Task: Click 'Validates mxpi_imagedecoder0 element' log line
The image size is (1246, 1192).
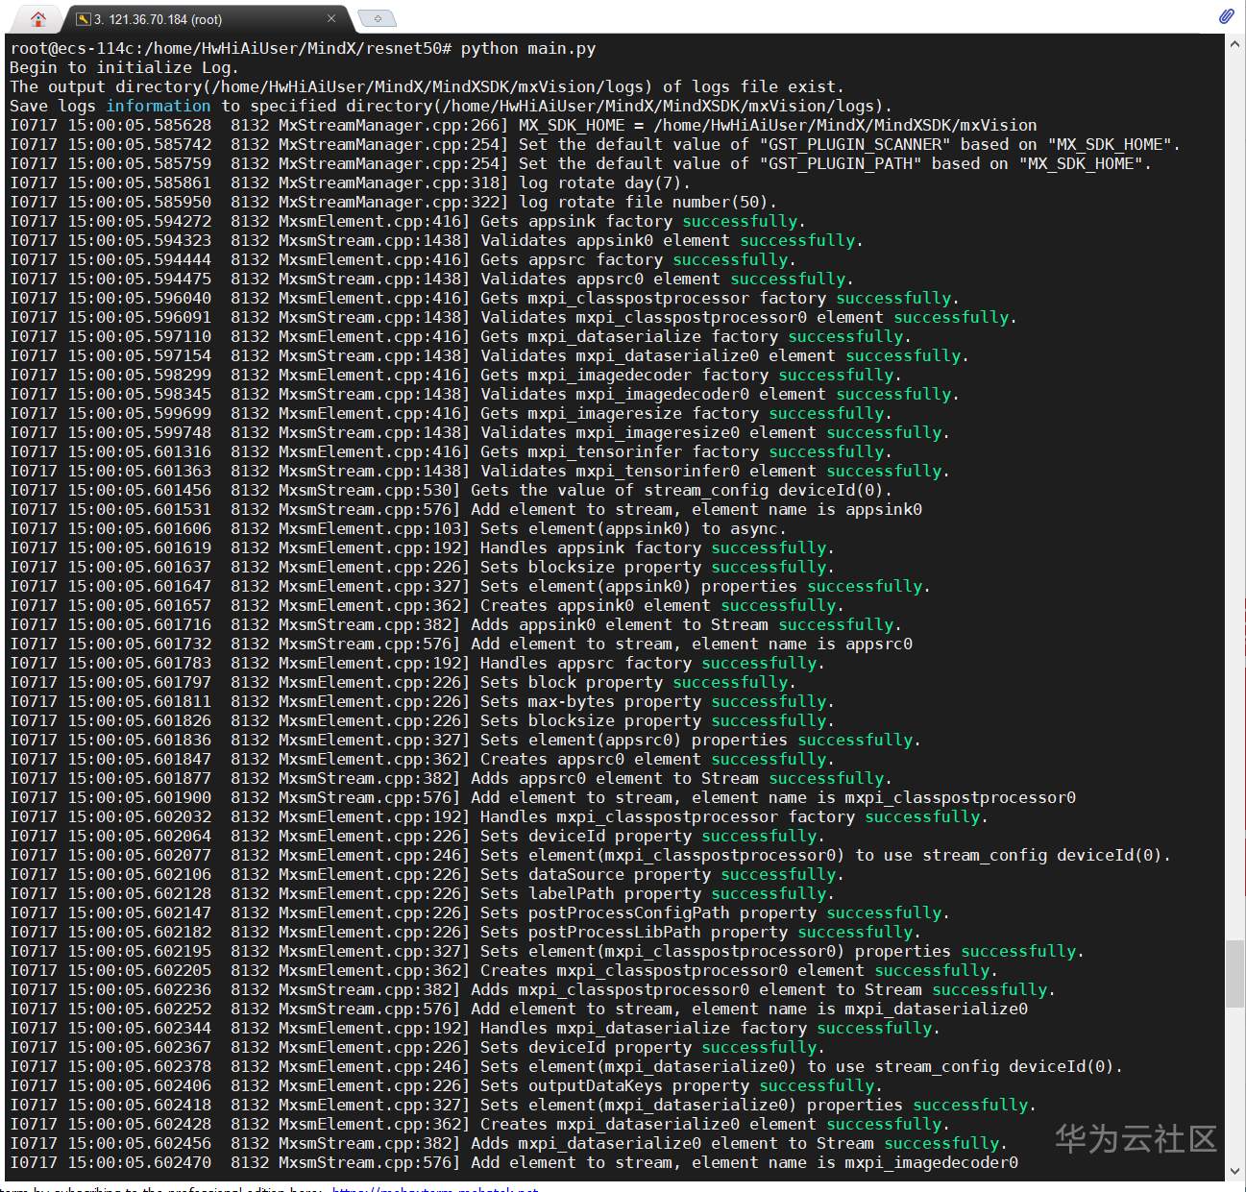Action: tap(485, 394)
